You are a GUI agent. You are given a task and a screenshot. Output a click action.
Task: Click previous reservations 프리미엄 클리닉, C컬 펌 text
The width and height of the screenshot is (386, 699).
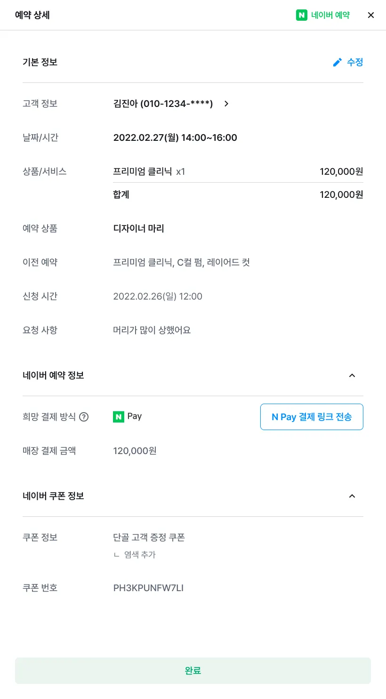(181, 262)
